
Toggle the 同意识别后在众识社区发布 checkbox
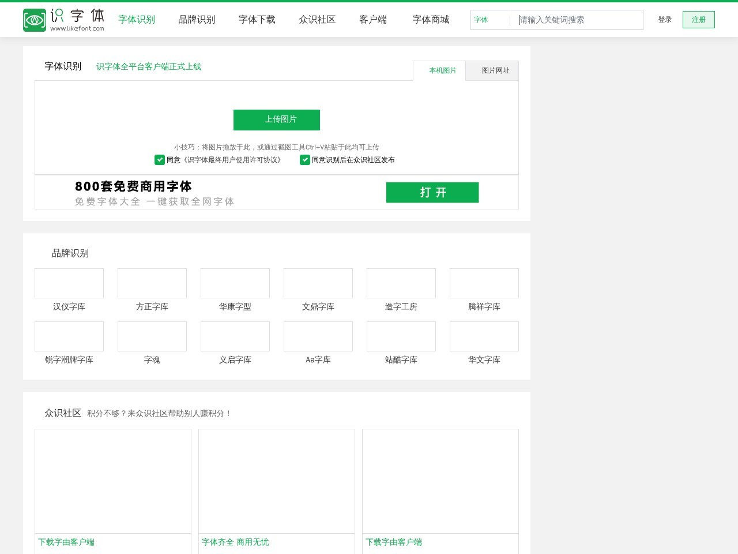point(305,160)
